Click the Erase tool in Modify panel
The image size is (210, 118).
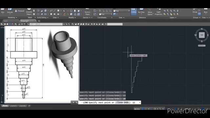(64, 14)
